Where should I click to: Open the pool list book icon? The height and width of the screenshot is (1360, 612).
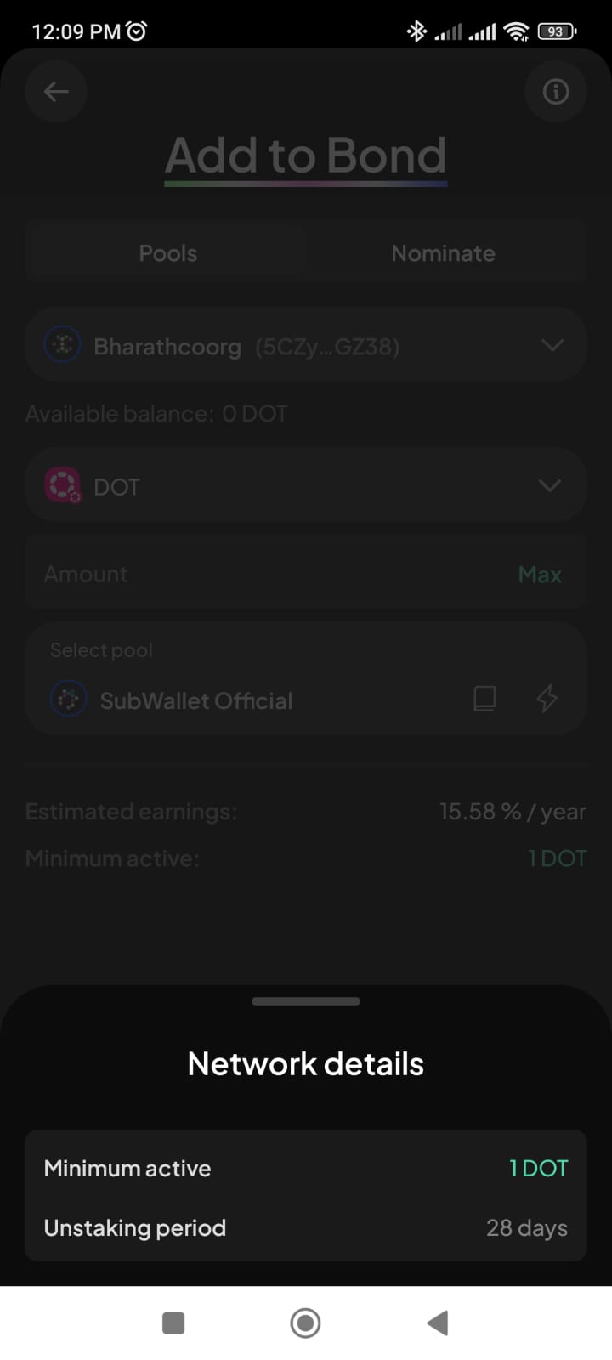tap(484, 699)
